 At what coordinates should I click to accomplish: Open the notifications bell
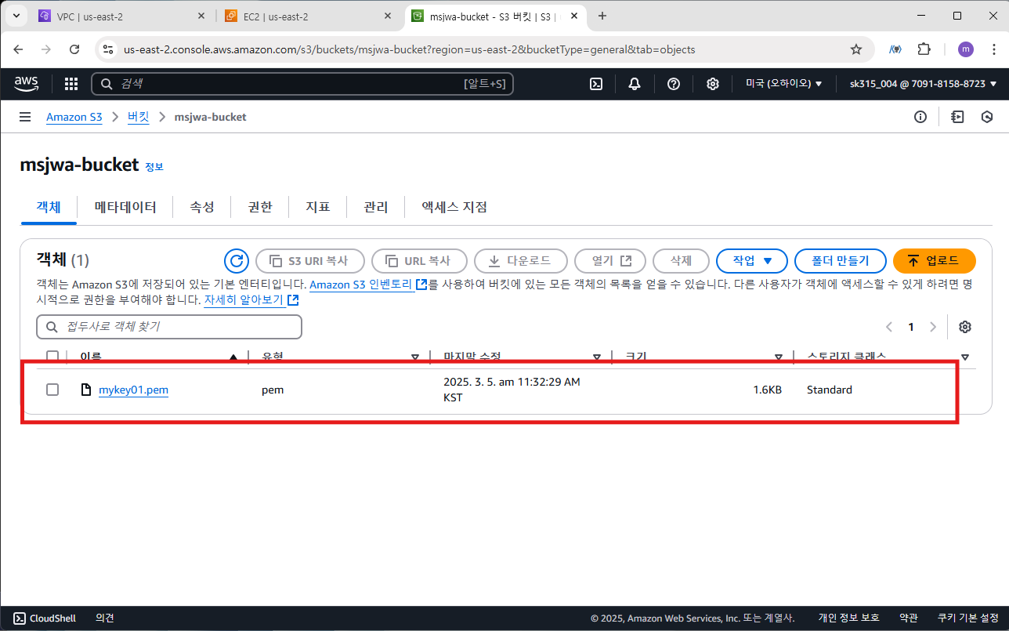(x=635, y=84)
